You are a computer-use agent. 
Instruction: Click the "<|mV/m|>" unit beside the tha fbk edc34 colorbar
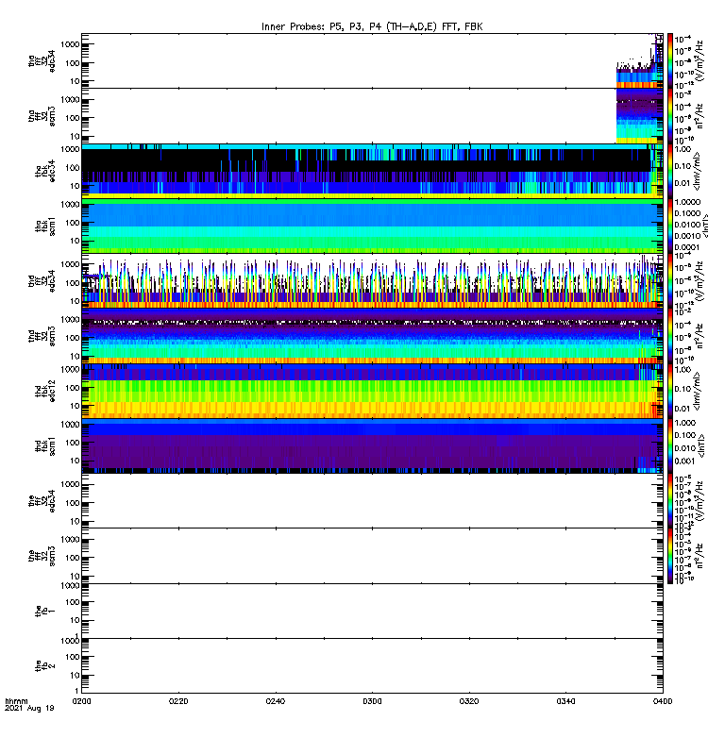(x=698, y=171)
